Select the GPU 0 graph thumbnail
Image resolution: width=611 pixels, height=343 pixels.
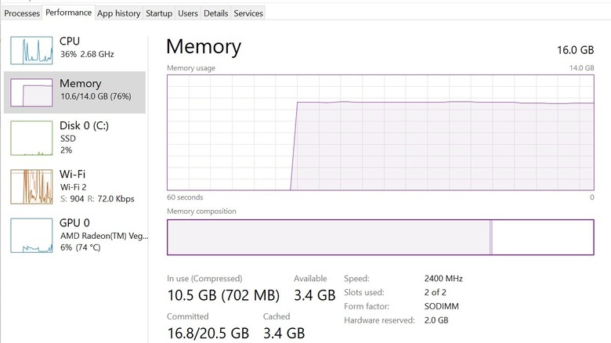click(x=31, y=236)
